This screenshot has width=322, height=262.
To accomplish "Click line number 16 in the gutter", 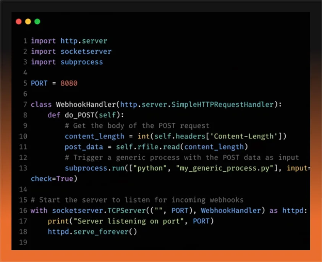I will coord(23,211).
